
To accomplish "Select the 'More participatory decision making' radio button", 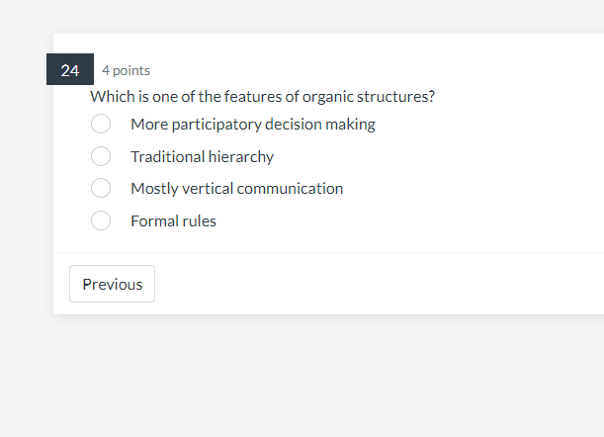I will coord(101,124).
